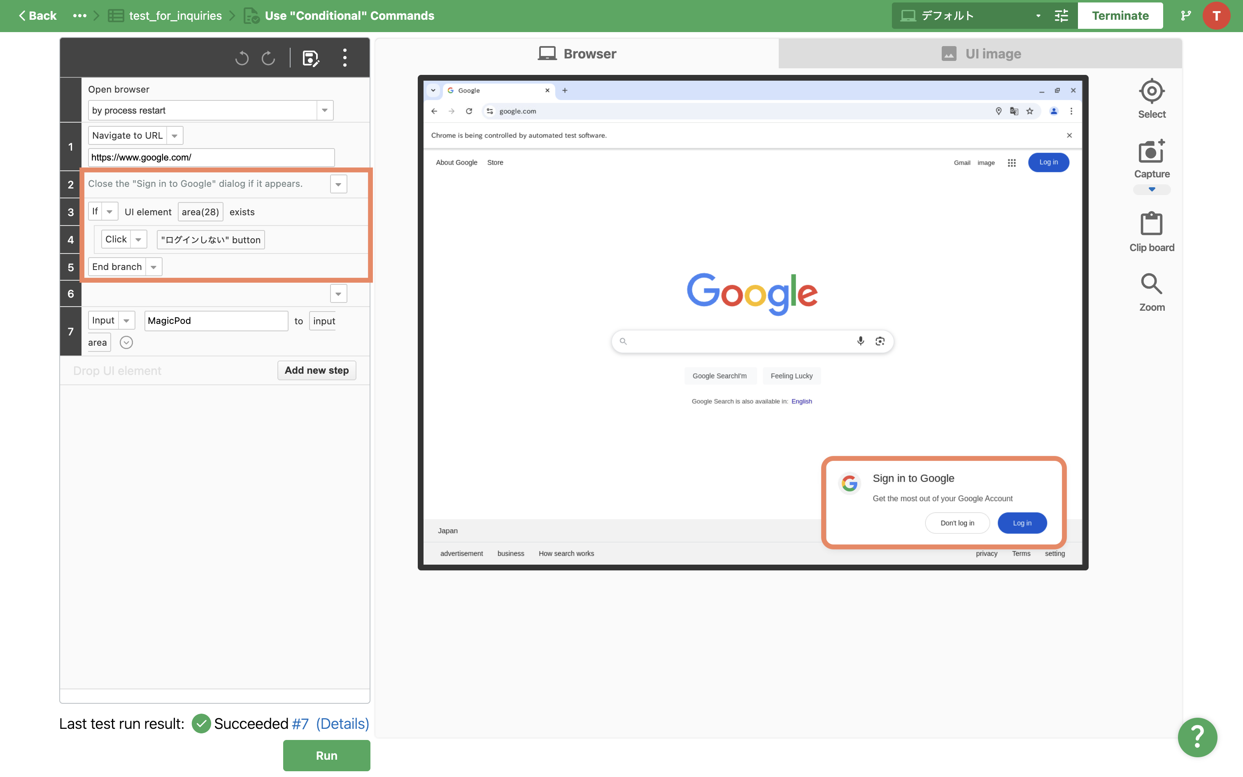Open the green help question mark button
This screenshot has height=777, width=1243.
pyautogui.click(x=1197, y=737)
